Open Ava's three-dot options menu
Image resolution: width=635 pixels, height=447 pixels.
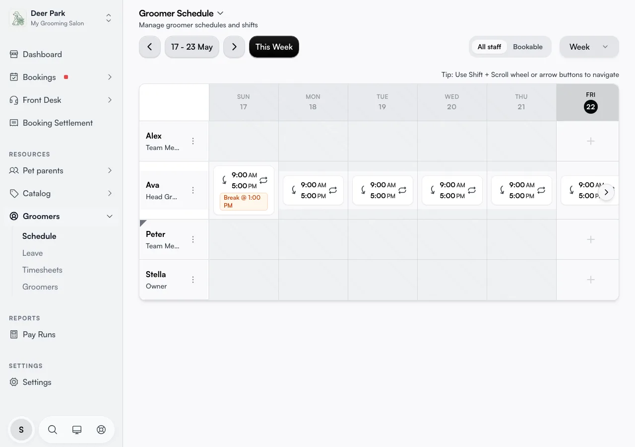[193, 191]
